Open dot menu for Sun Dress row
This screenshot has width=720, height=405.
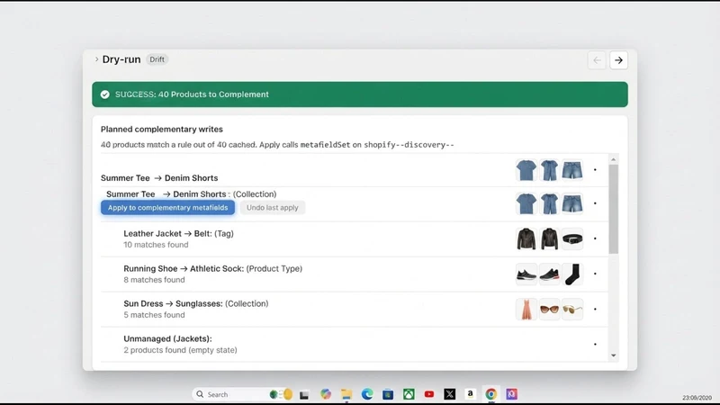pyautogui.click(x=595, y=309)
